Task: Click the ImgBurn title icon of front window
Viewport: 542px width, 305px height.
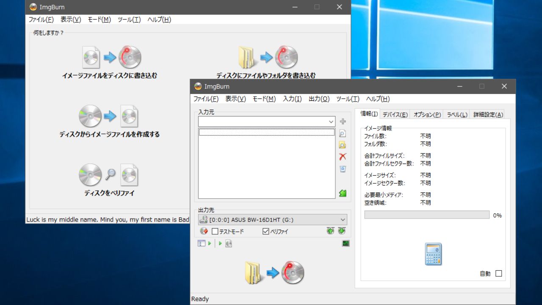Action: pos(198,86)
